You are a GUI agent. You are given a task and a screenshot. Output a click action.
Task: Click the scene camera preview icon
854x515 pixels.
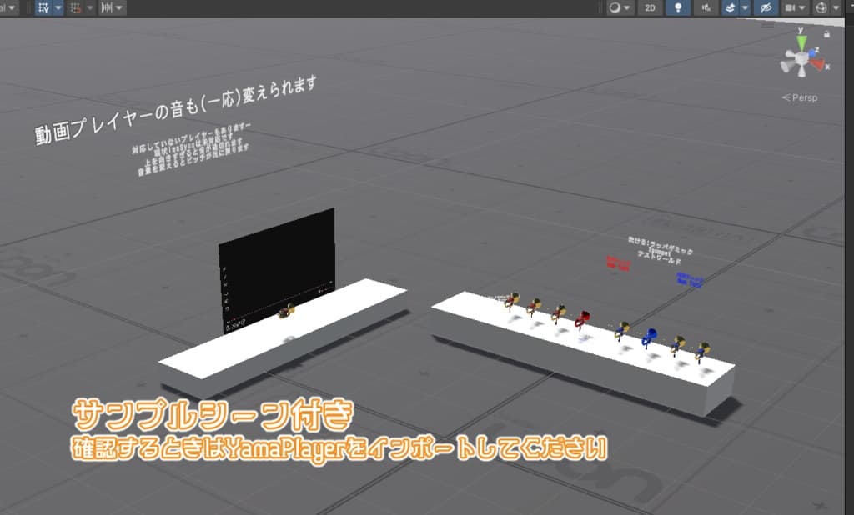[x=791, y=8]
